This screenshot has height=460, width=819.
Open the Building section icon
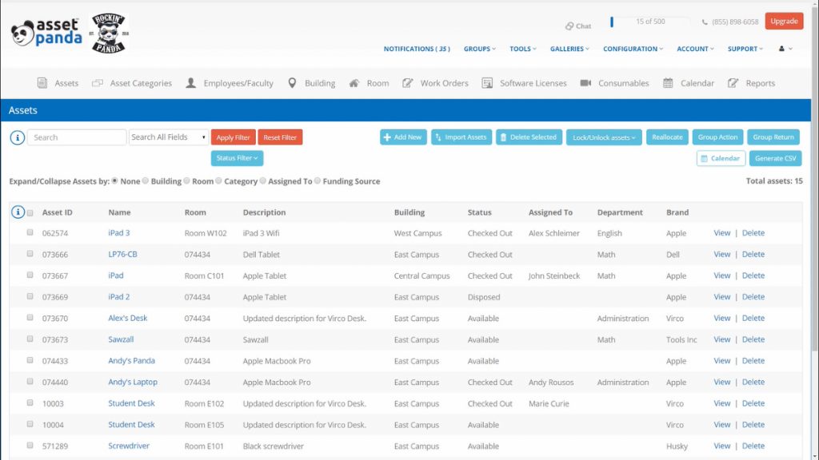[294, 82]
